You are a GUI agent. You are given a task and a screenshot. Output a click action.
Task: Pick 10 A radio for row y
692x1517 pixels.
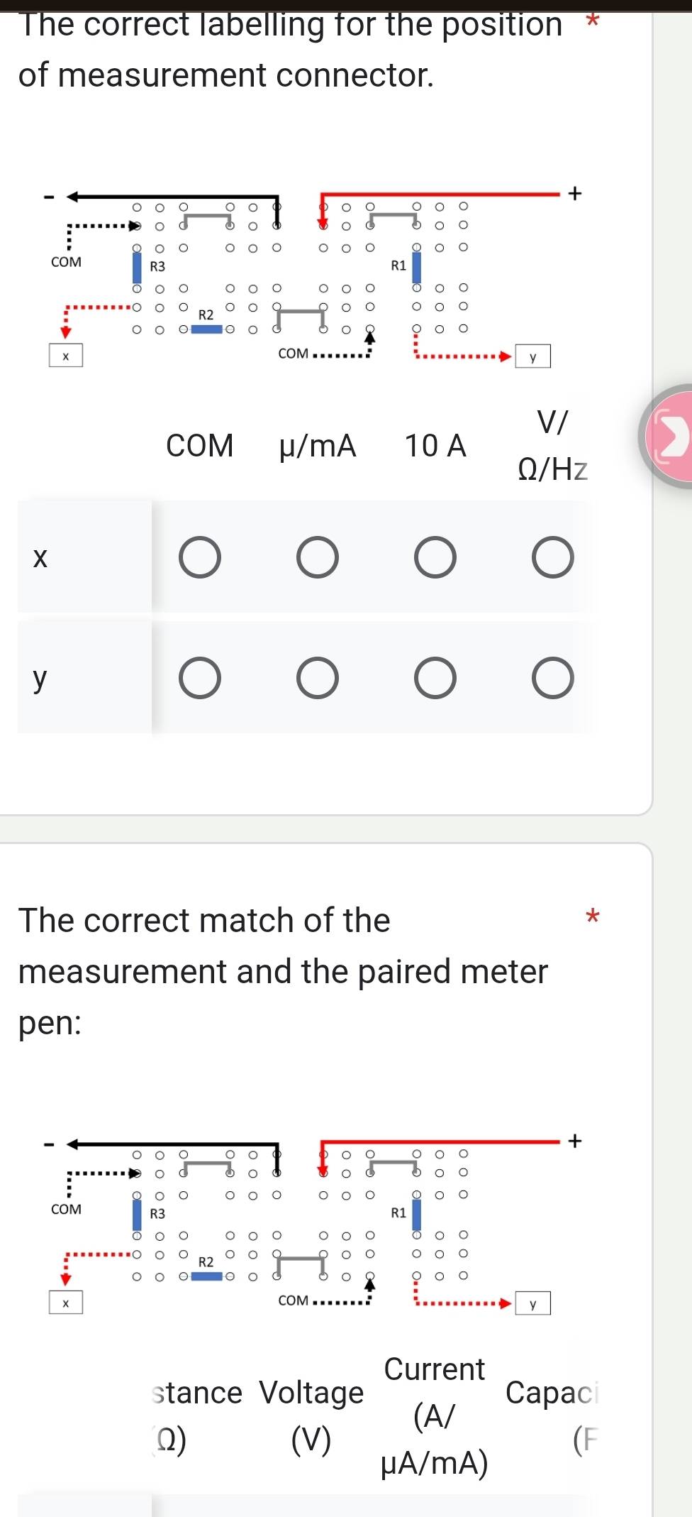click(435, 678)
